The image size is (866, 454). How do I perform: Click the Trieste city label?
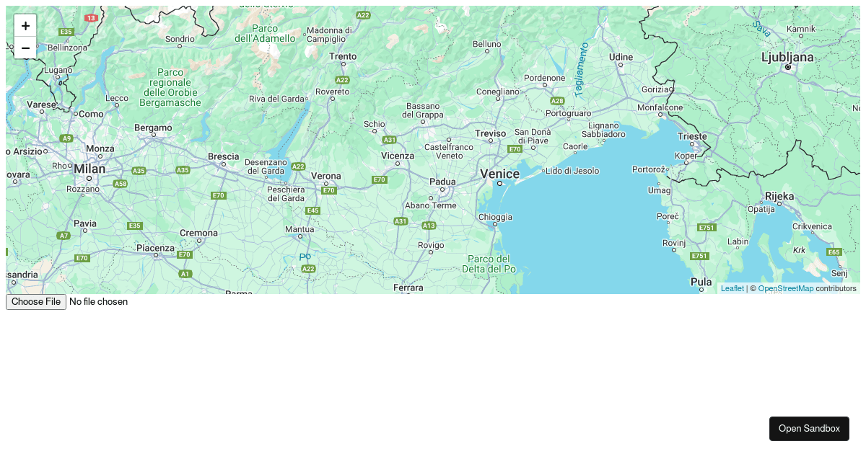tap(693, 136)
